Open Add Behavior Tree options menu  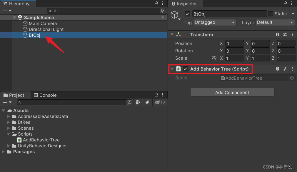(x=292, y=69)
